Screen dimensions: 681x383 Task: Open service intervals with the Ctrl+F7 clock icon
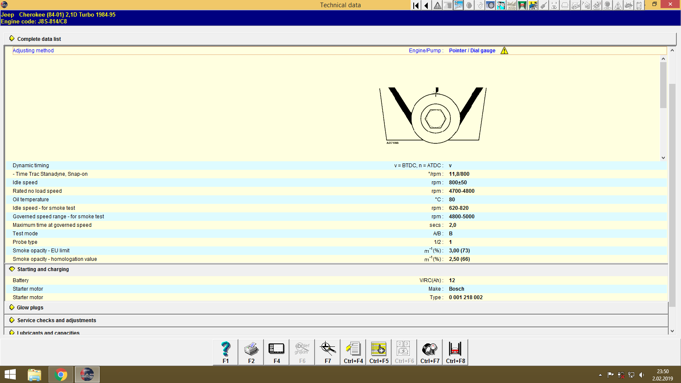(429, 351)
